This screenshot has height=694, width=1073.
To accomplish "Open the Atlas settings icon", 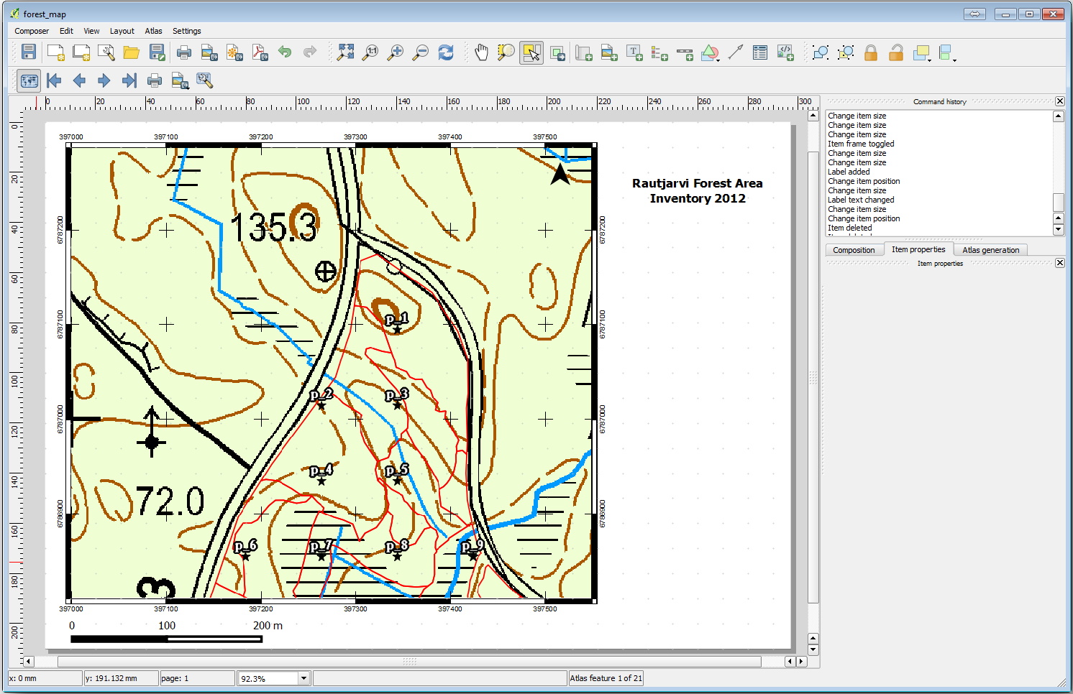I will (x=205, y=80).
